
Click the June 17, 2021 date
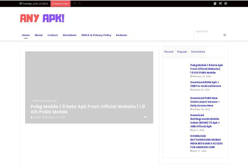coord(198,151)
